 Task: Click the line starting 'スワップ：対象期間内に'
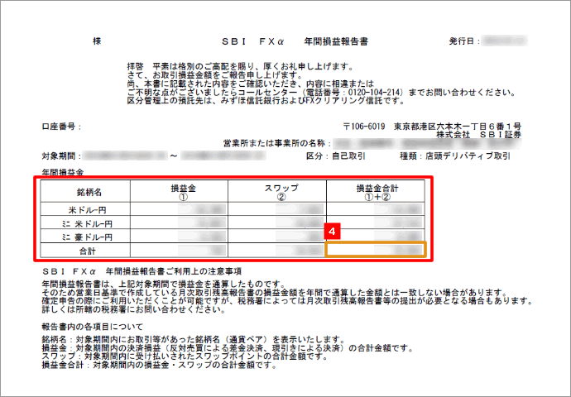185,356
